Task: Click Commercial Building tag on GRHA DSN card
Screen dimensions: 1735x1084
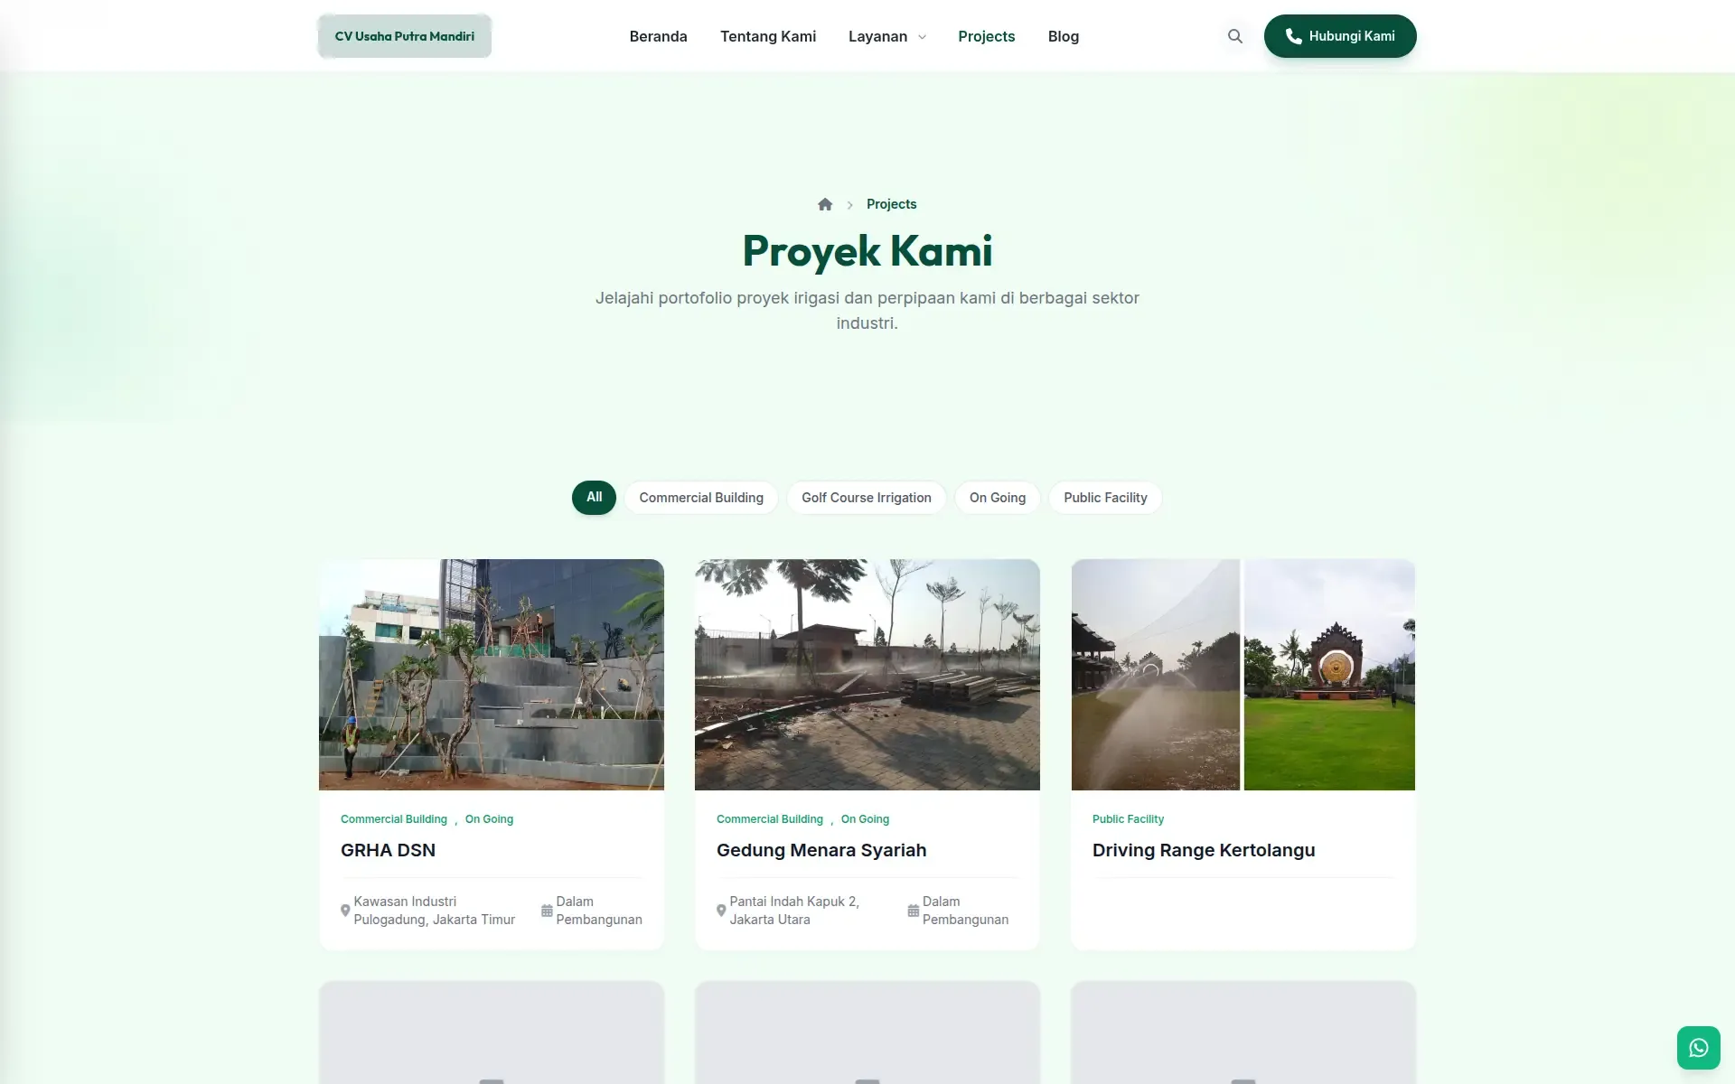Action: (x=394, y=819)
